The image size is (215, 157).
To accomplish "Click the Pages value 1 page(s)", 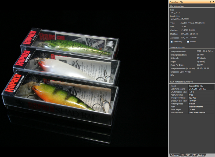I will coord(201,62).
